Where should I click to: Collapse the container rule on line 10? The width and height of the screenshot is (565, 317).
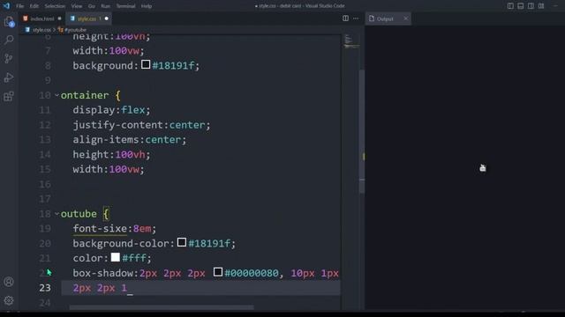coord(56,95)
